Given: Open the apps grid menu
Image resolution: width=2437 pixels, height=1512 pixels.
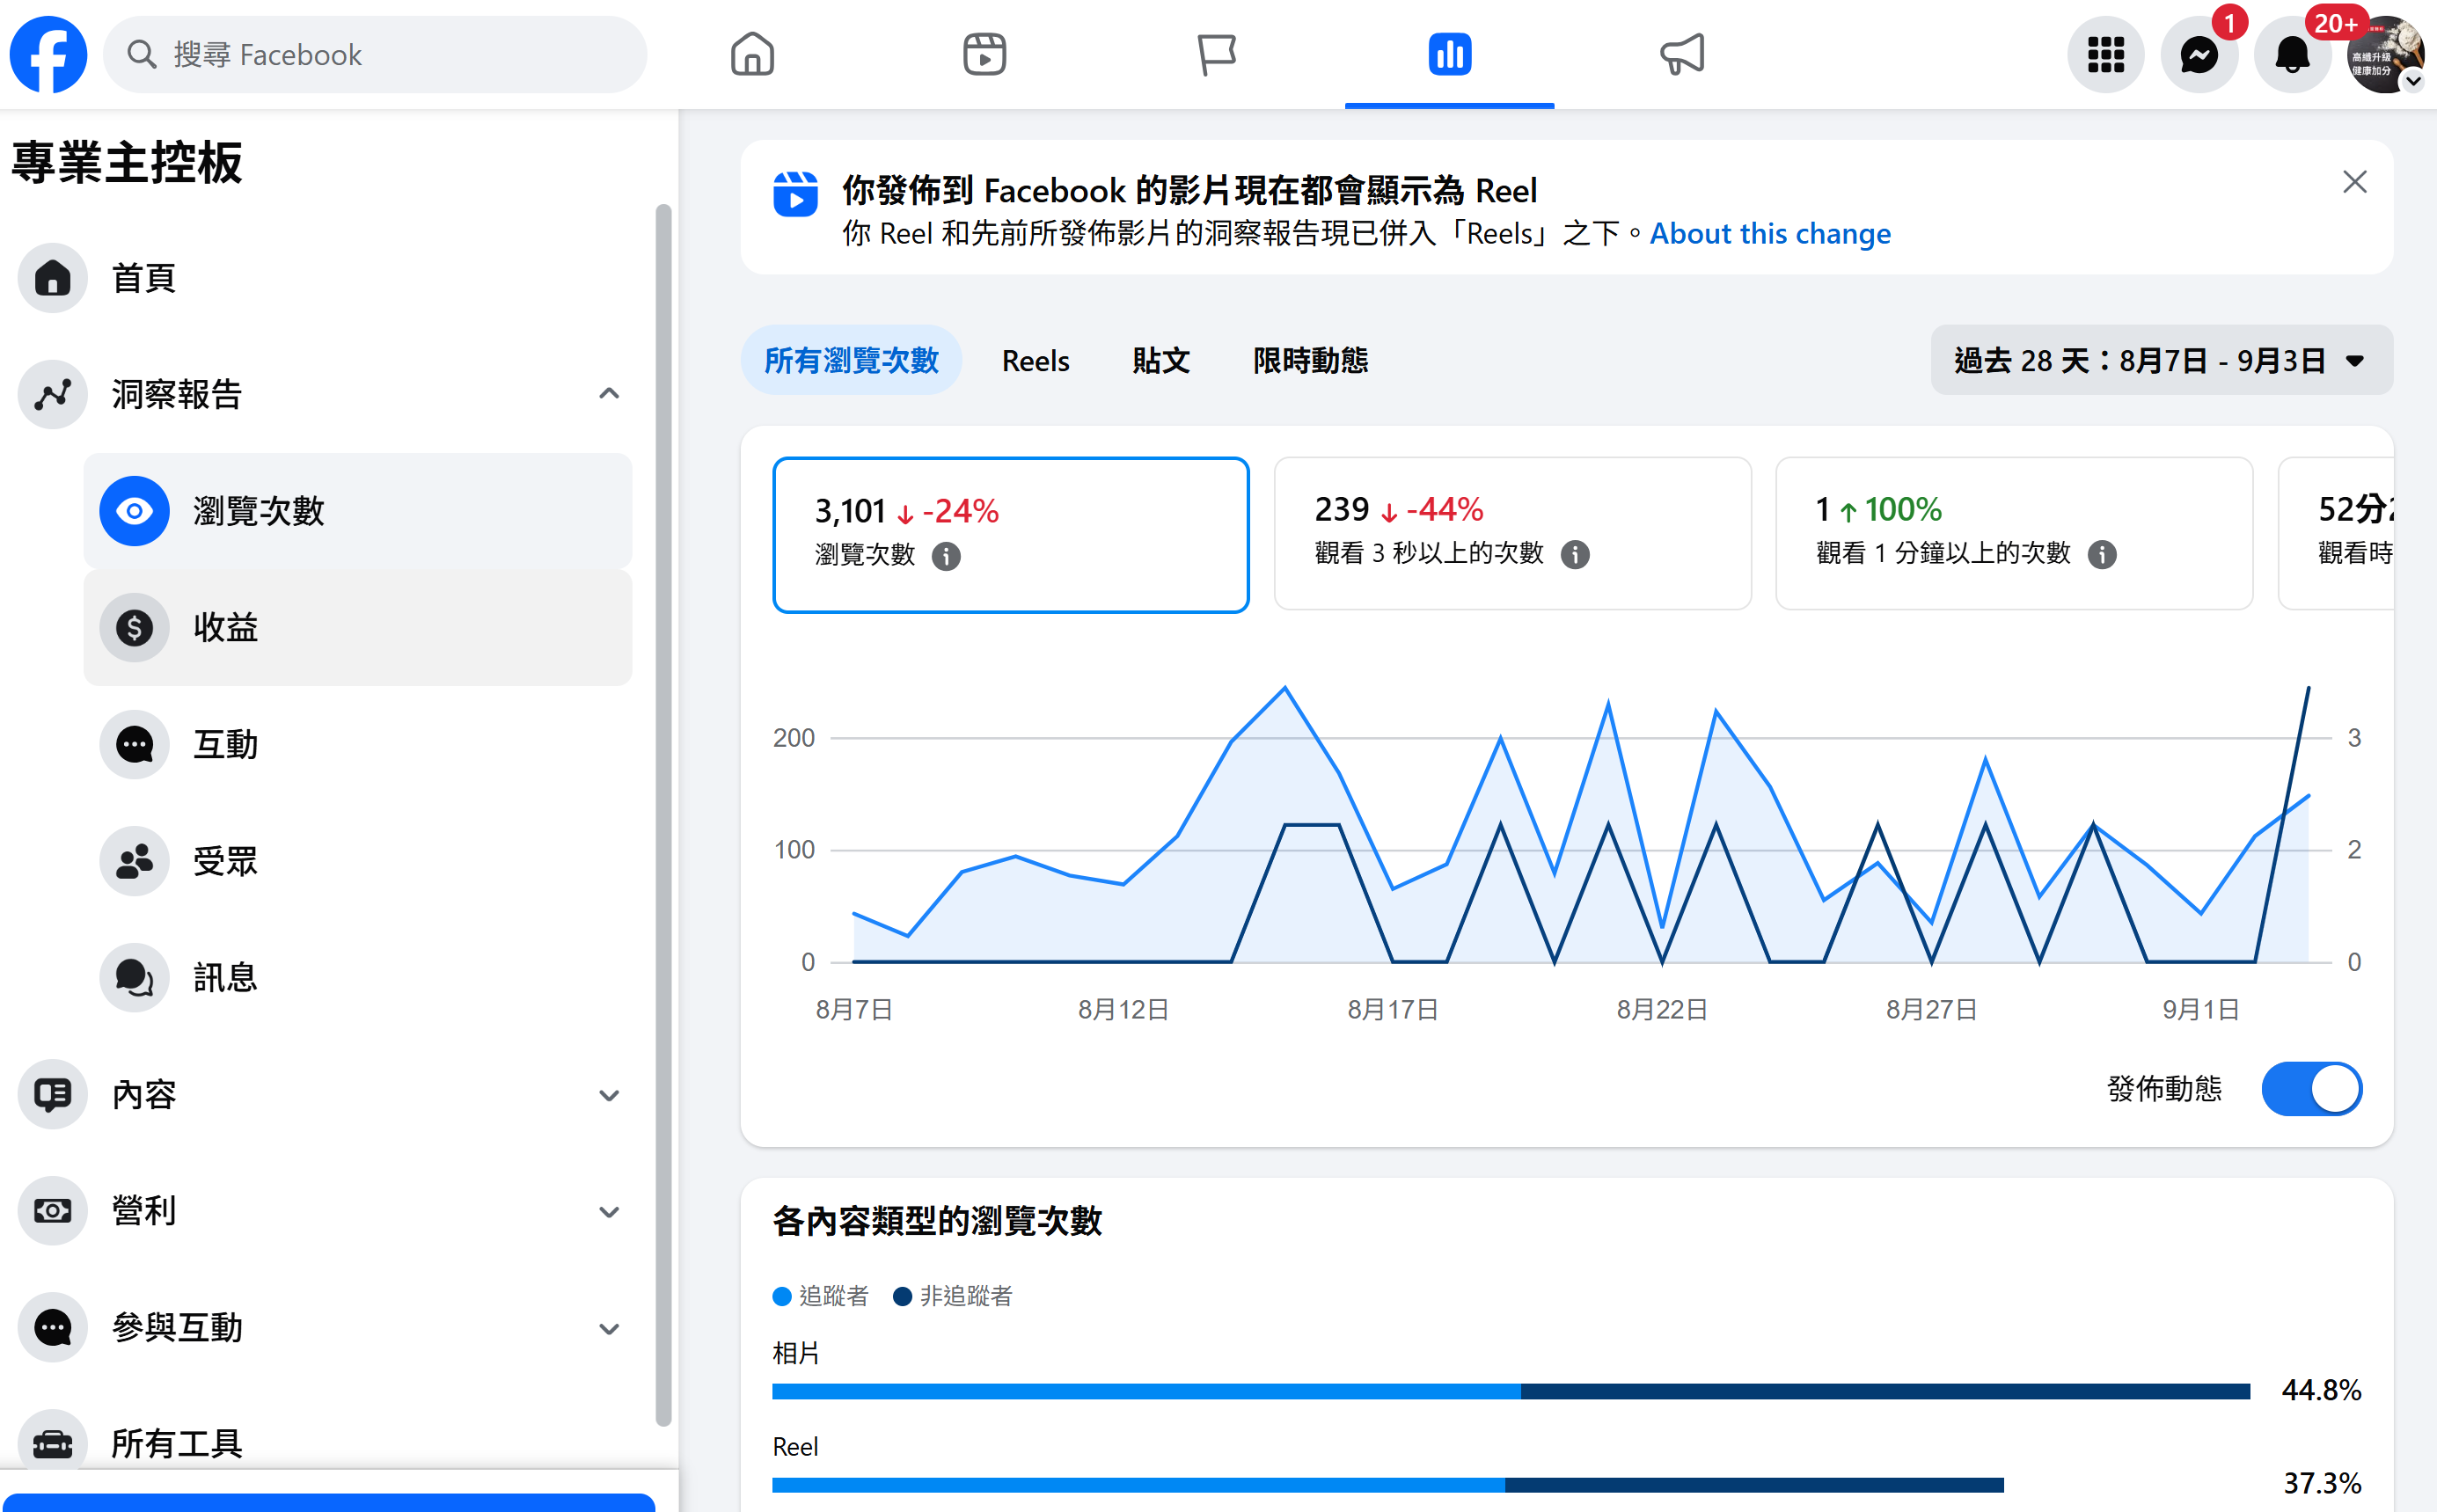Looking at the screenshot, I should tap(2105, 54).
